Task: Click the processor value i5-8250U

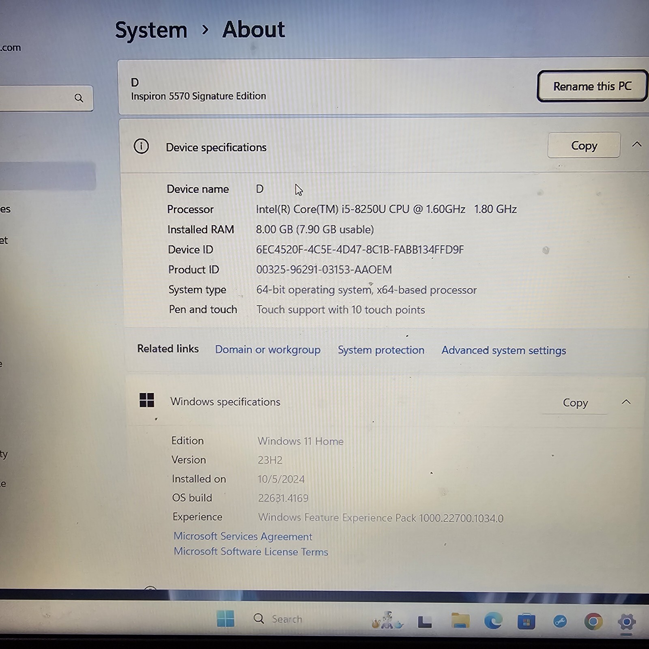Action: tap(386, 209)
